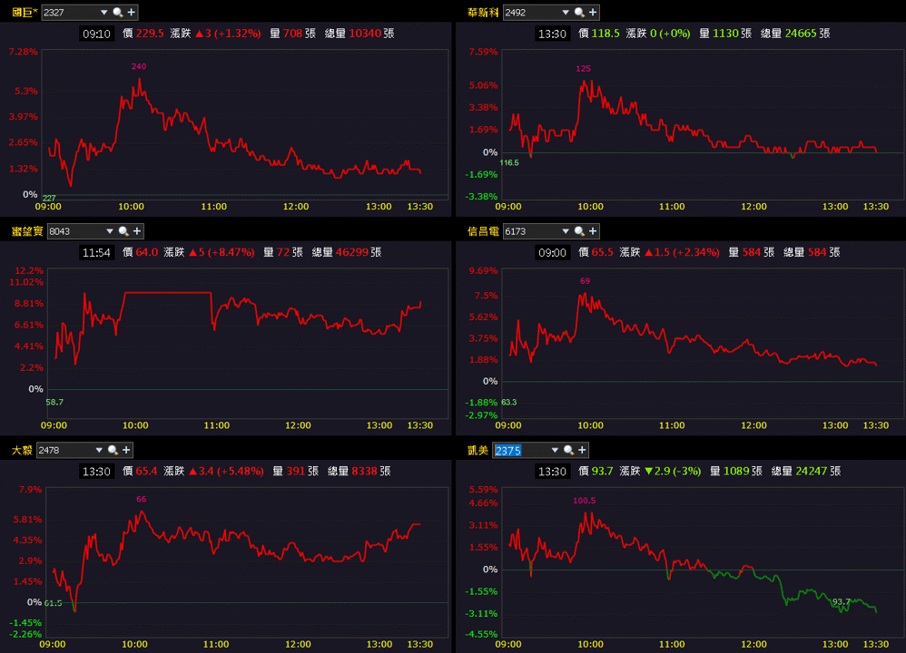Click the search magnifier next to code 8043
The image size is (906, 653).
tap(123, 231)
